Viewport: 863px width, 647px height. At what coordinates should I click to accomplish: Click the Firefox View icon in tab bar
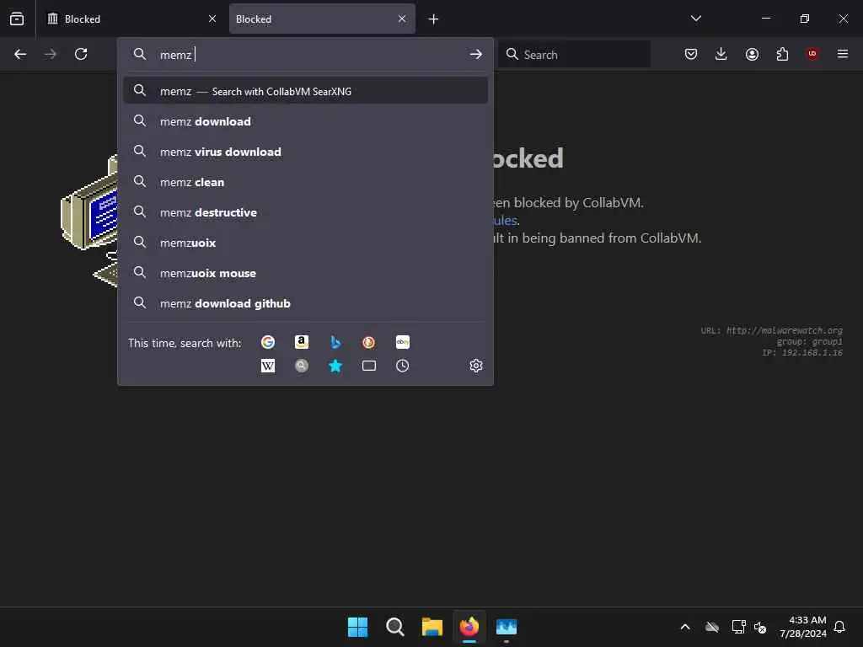pos(17,19)
